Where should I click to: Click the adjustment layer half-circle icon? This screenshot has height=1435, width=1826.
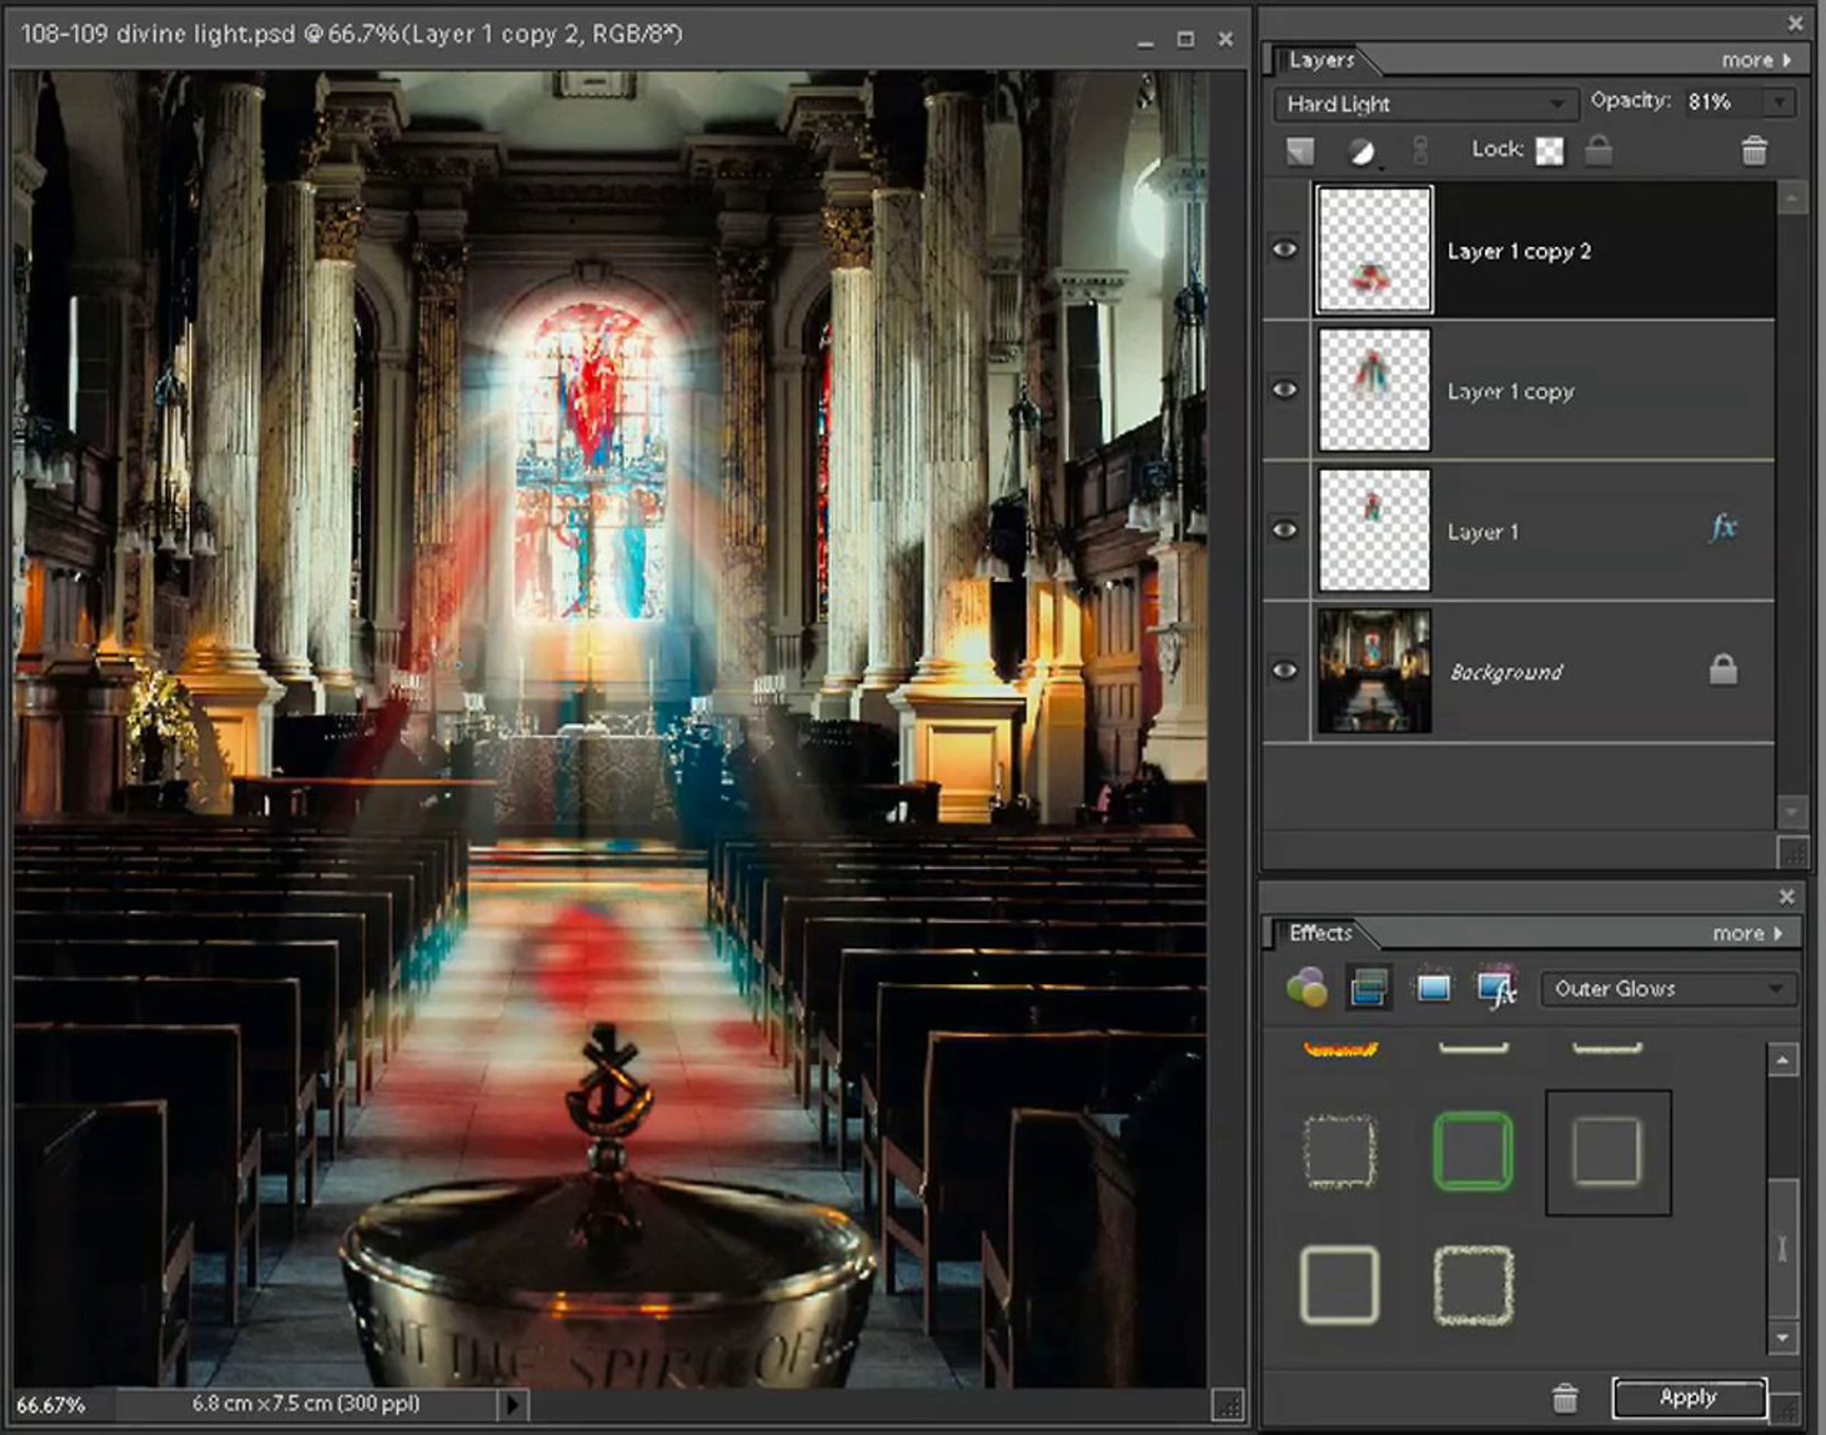[x=1362, y=152]
